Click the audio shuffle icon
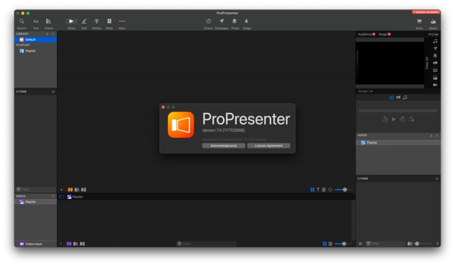The image size is (455, 266). (360, 244)
